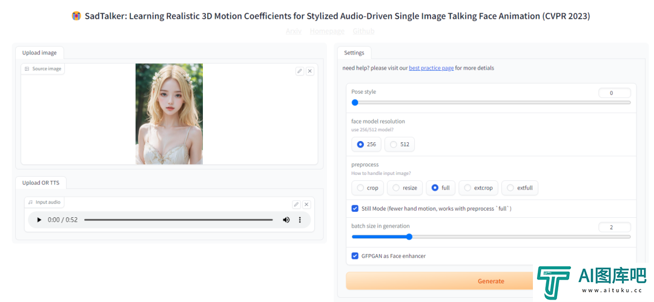The width and height of the screenshot is (654, 302).
Task: Edit the source image with pencil icon
Action: pyautogui.click(x=300, y=71)
